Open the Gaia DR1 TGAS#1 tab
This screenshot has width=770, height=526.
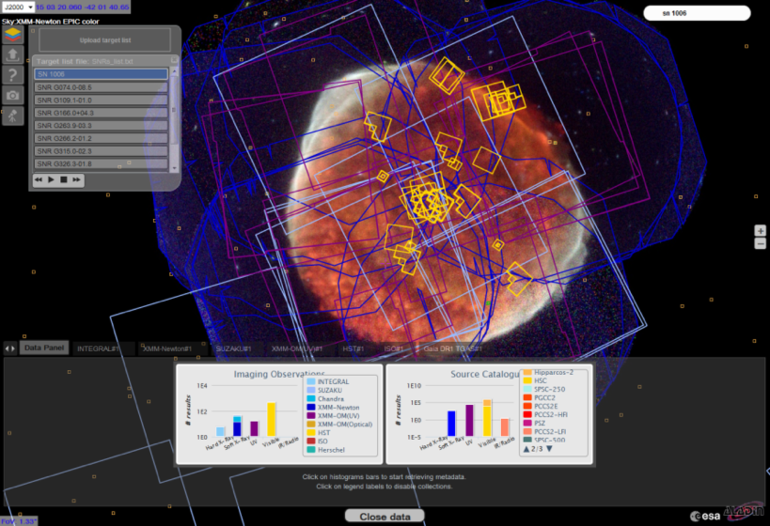(452, 349)
